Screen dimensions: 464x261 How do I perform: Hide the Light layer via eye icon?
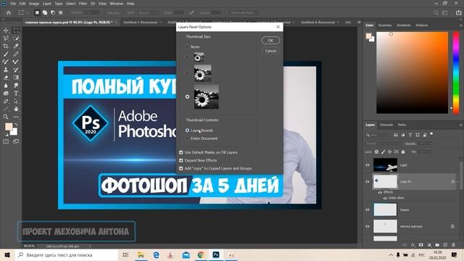pyautogui.click(x=368, y=165)
